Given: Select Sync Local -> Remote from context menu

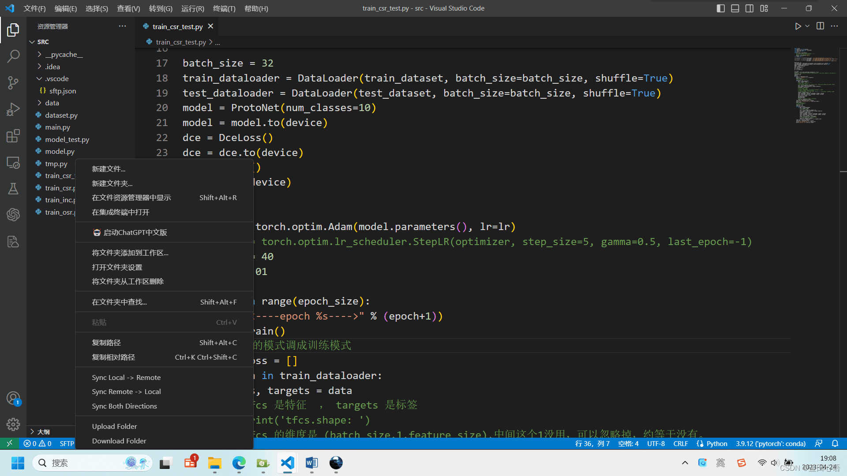Looking at the screenshot, I should 126,377.
